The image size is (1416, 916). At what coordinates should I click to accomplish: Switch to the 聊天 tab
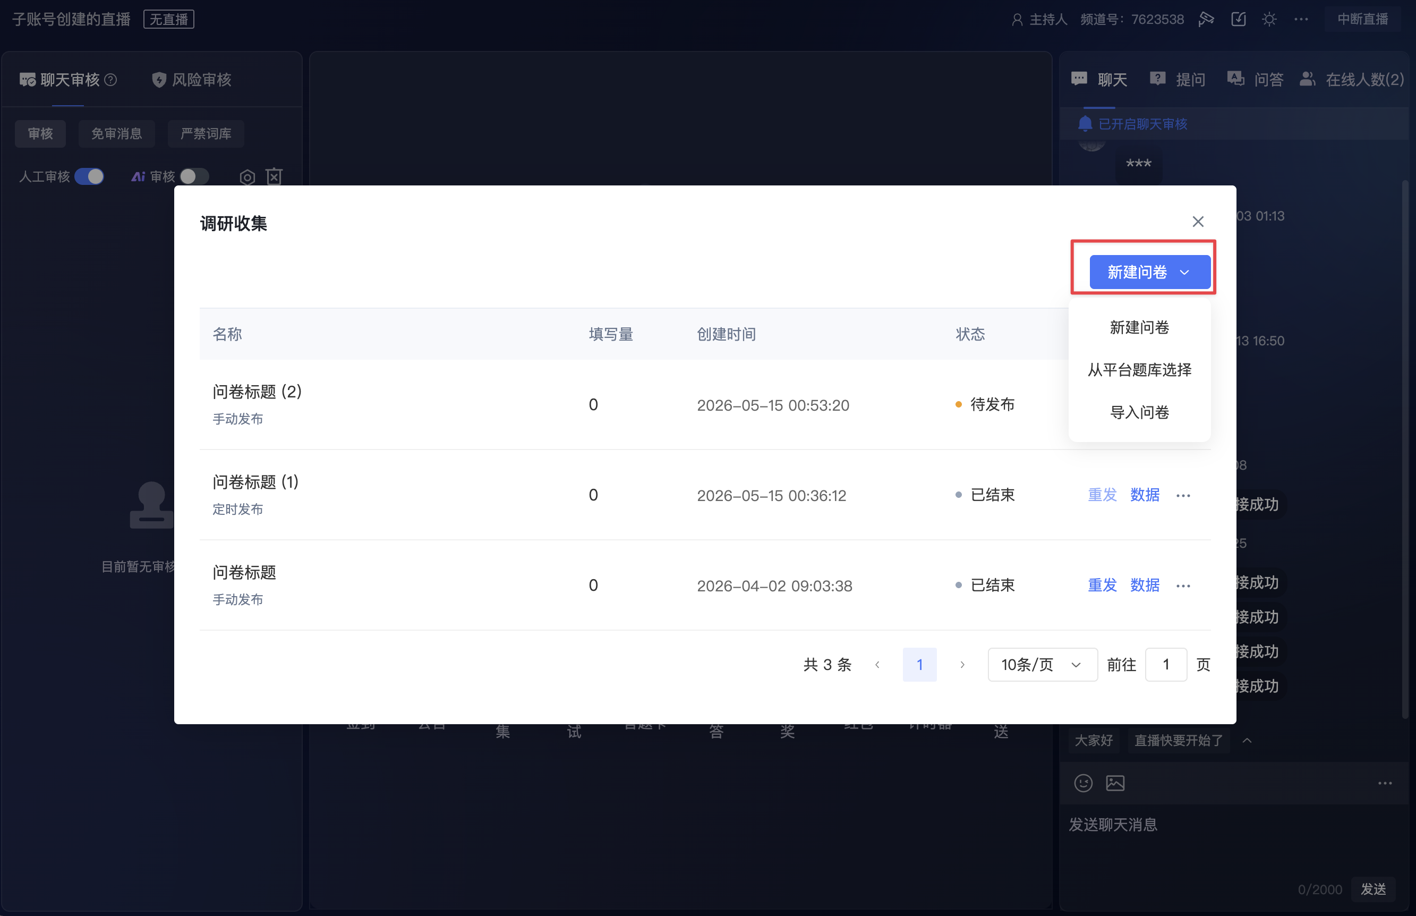pos(1098,79)
